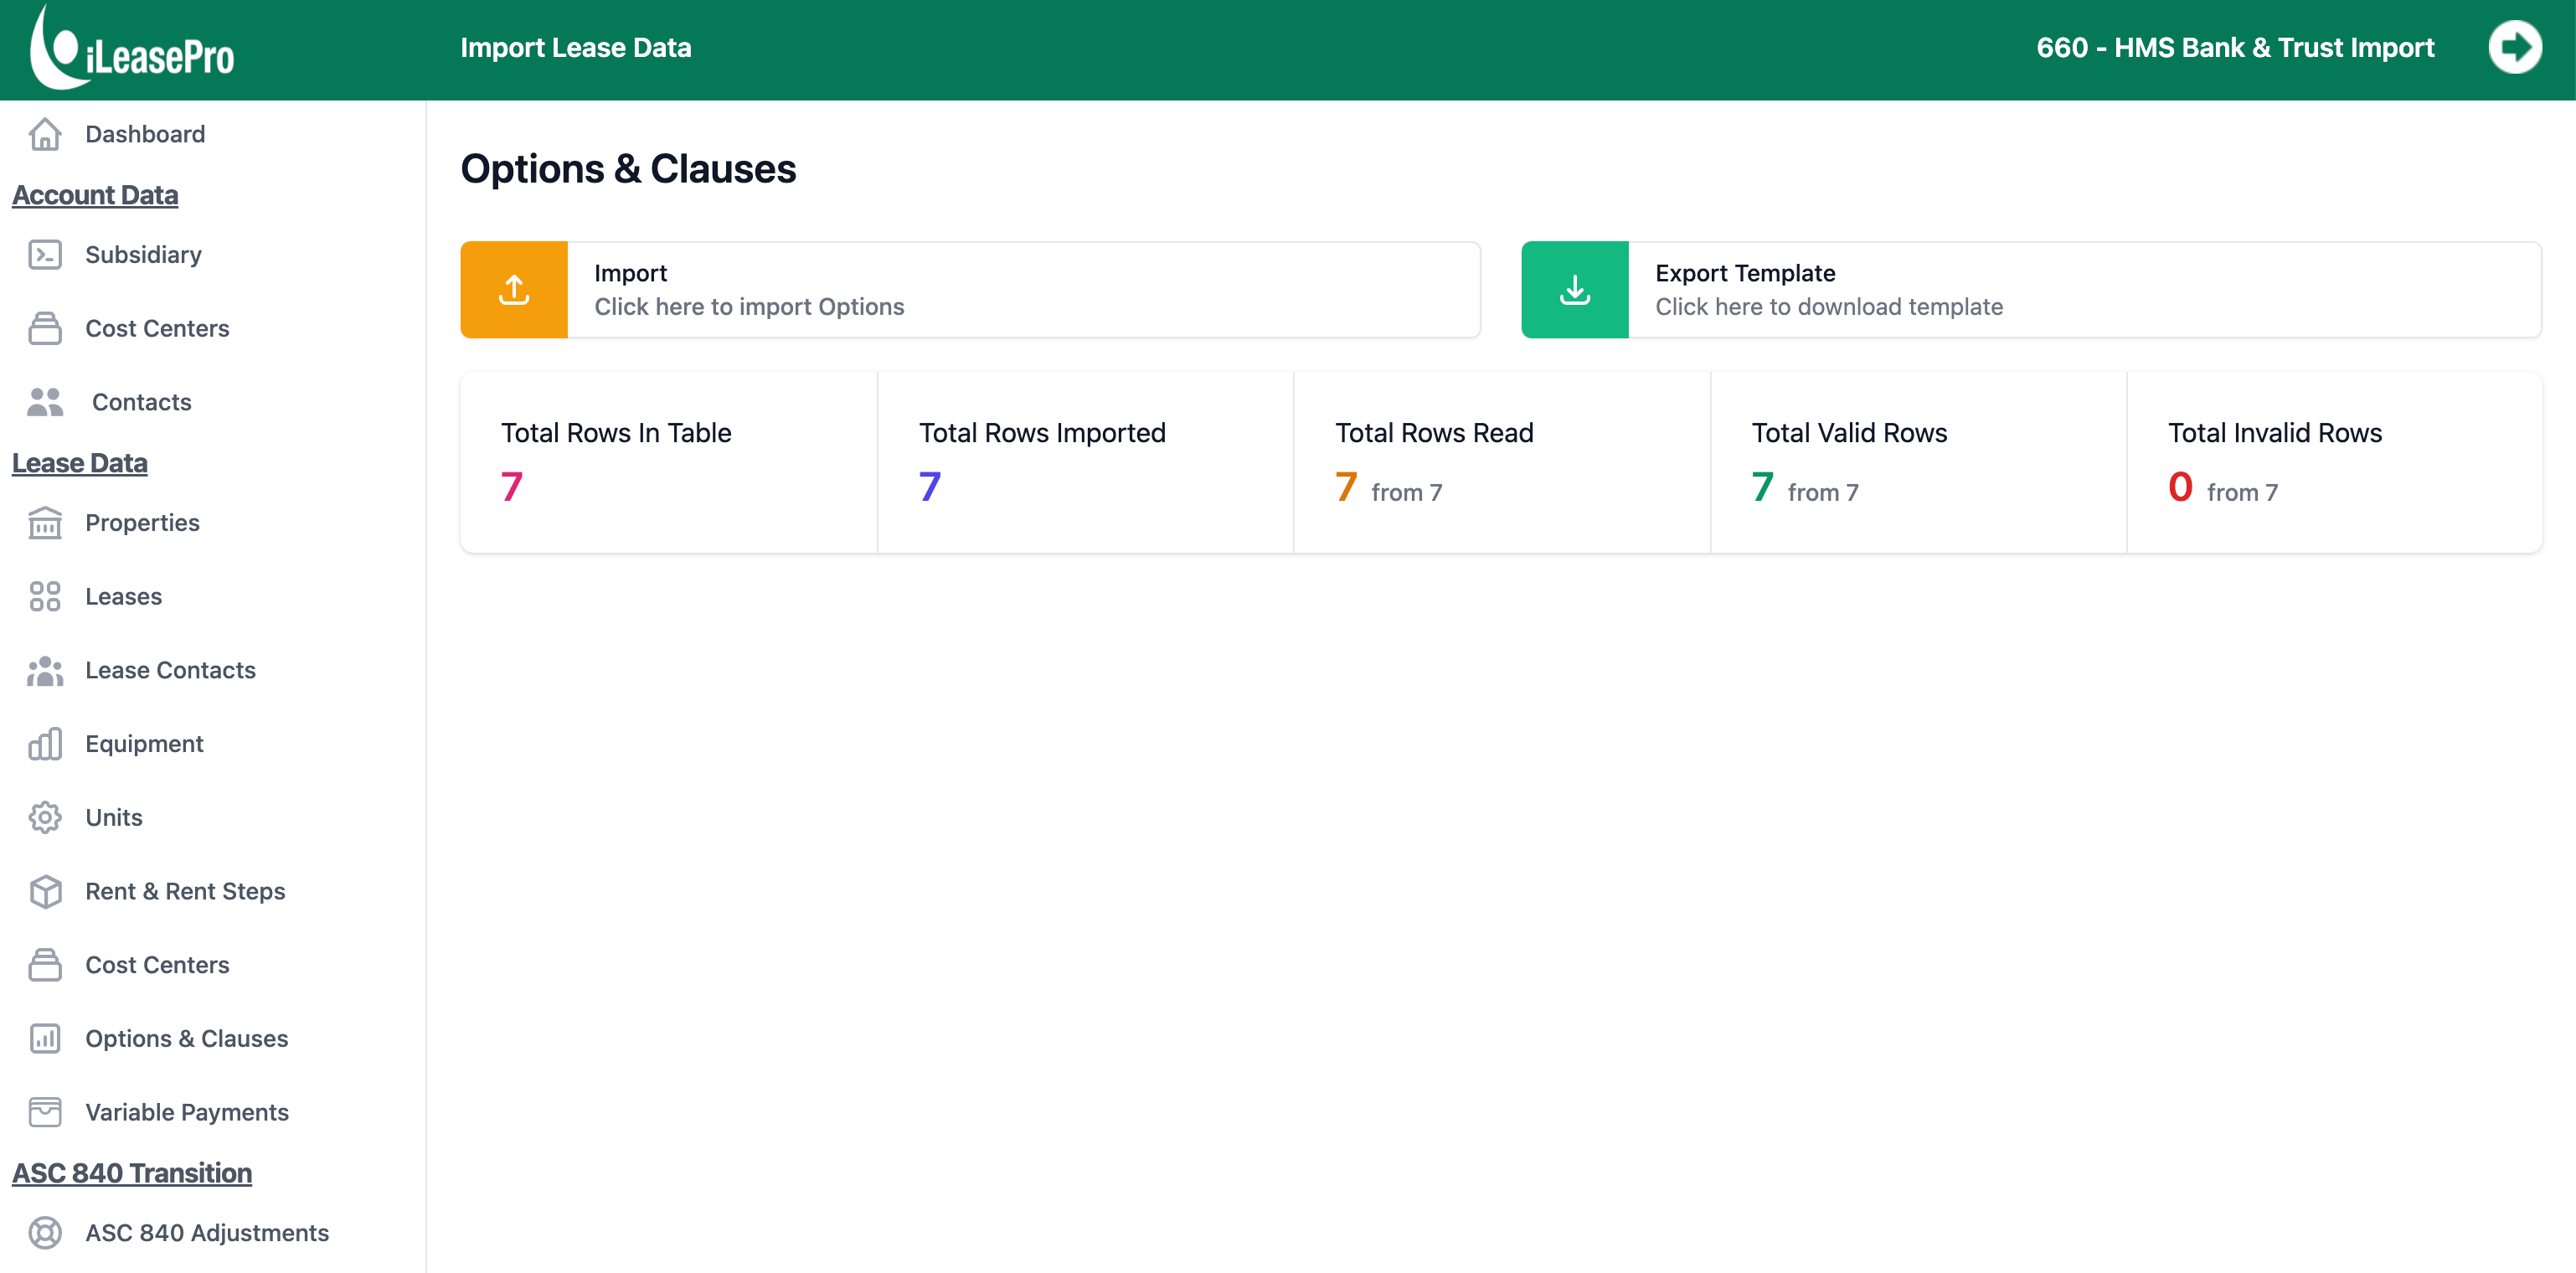The image size is (2576, 1273).
Task: Click here to download template
Action: click(x=1828, y=307)
